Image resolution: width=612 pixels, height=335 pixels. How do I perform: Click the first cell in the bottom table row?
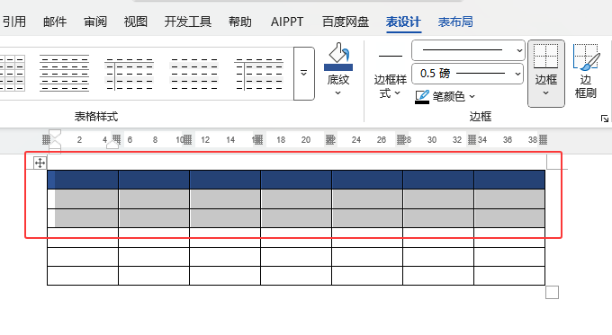point(83,276)
